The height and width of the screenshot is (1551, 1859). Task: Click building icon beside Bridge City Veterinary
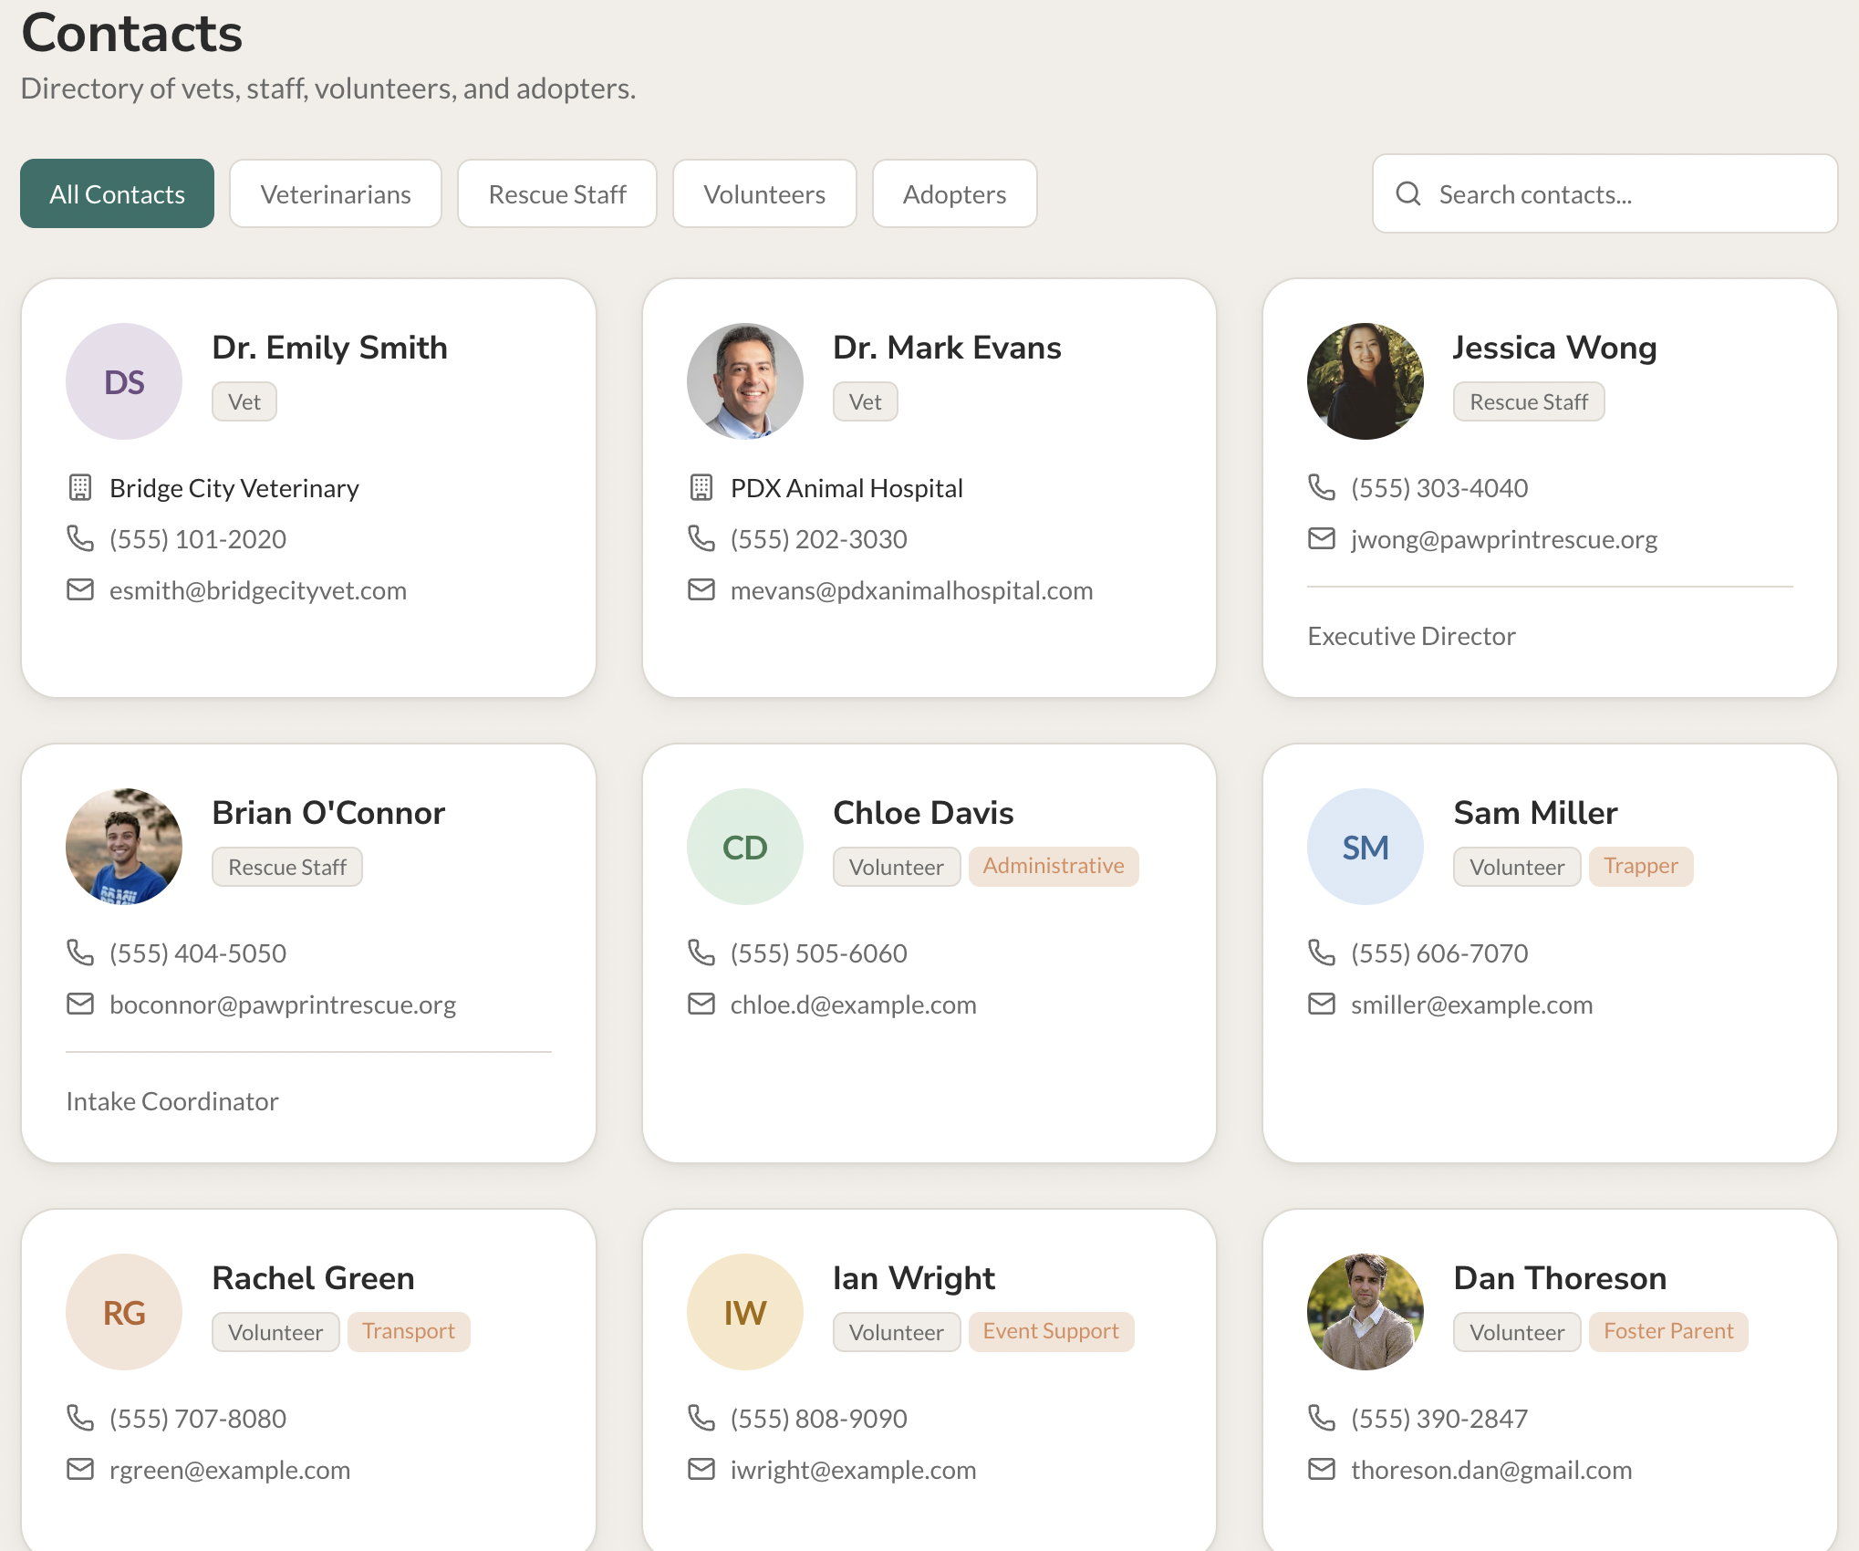[x=80, y=488]
